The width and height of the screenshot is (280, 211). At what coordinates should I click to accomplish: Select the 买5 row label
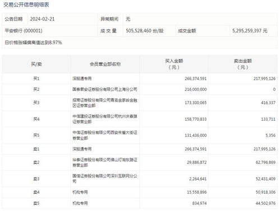tap(36, 135)
